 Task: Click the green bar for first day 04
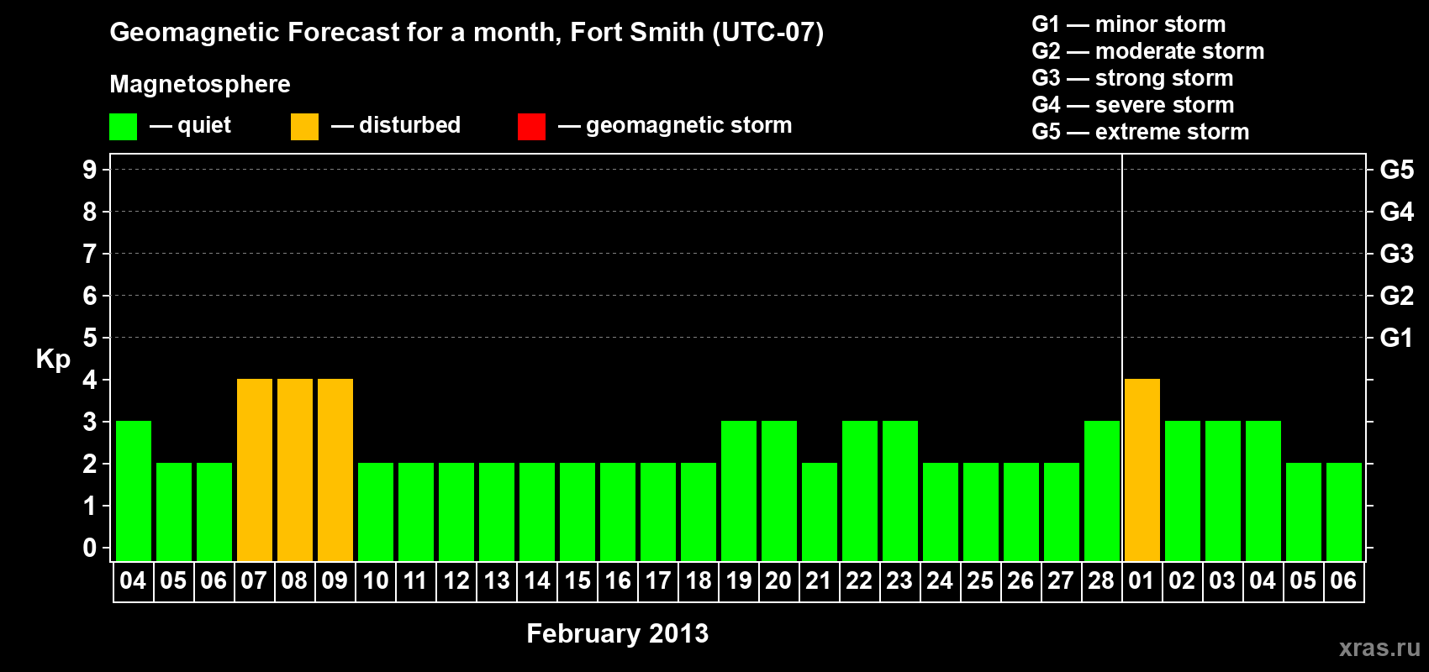134,491
